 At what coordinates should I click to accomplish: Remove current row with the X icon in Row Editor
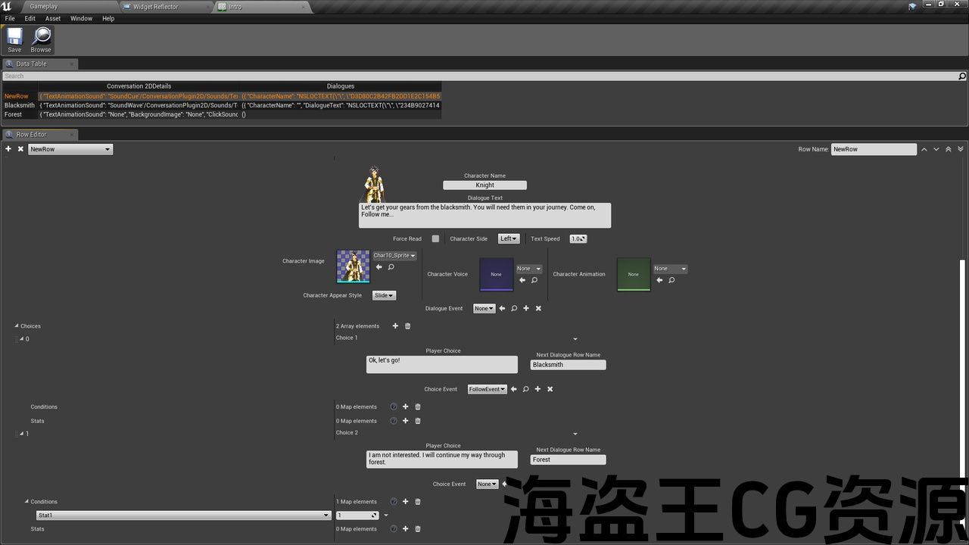[x=20, y=149]
